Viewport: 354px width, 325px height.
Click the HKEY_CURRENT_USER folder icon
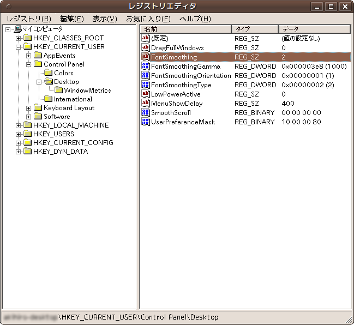pyautogui.click(x=28, y=46)
